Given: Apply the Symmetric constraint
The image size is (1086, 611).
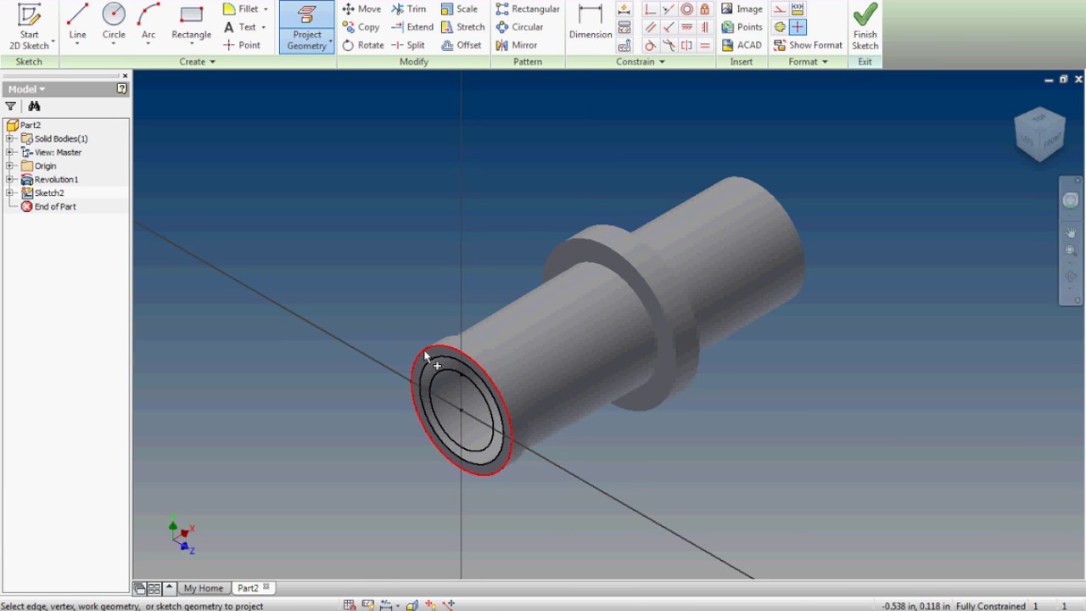Looking at the screenshot, I should point(686,45).
